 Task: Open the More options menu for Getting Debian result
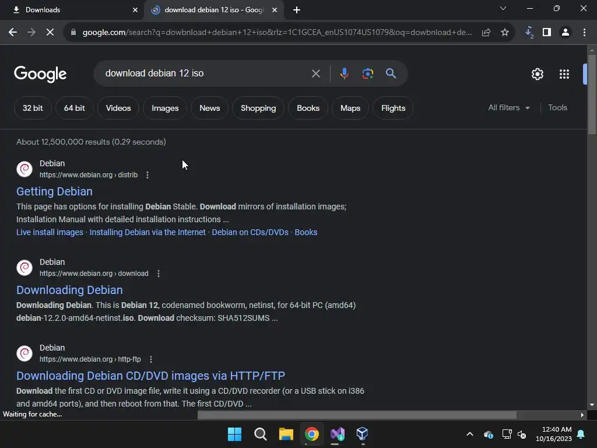pos(148,175)
